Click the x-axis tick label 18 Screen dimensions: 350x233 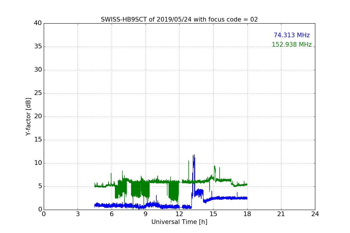(x=247, y=214)
